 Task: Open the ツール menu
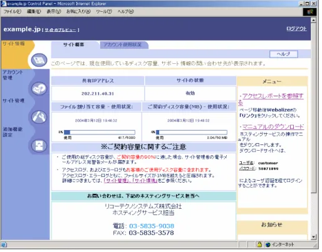[104, 11]
